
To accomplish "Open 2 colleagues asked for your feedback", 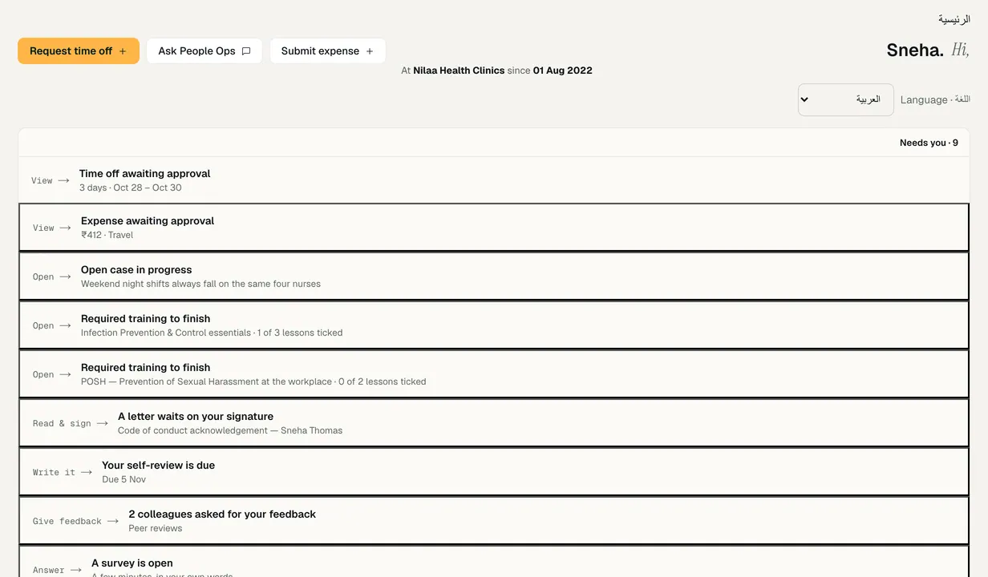I will [494, 521].
